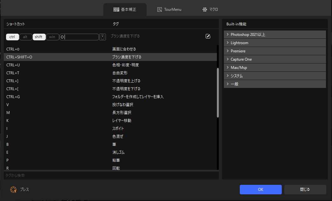The image size is (332, 201).
Task: Select the CTRL+T 自由変形 row
Action: [110, 73]
